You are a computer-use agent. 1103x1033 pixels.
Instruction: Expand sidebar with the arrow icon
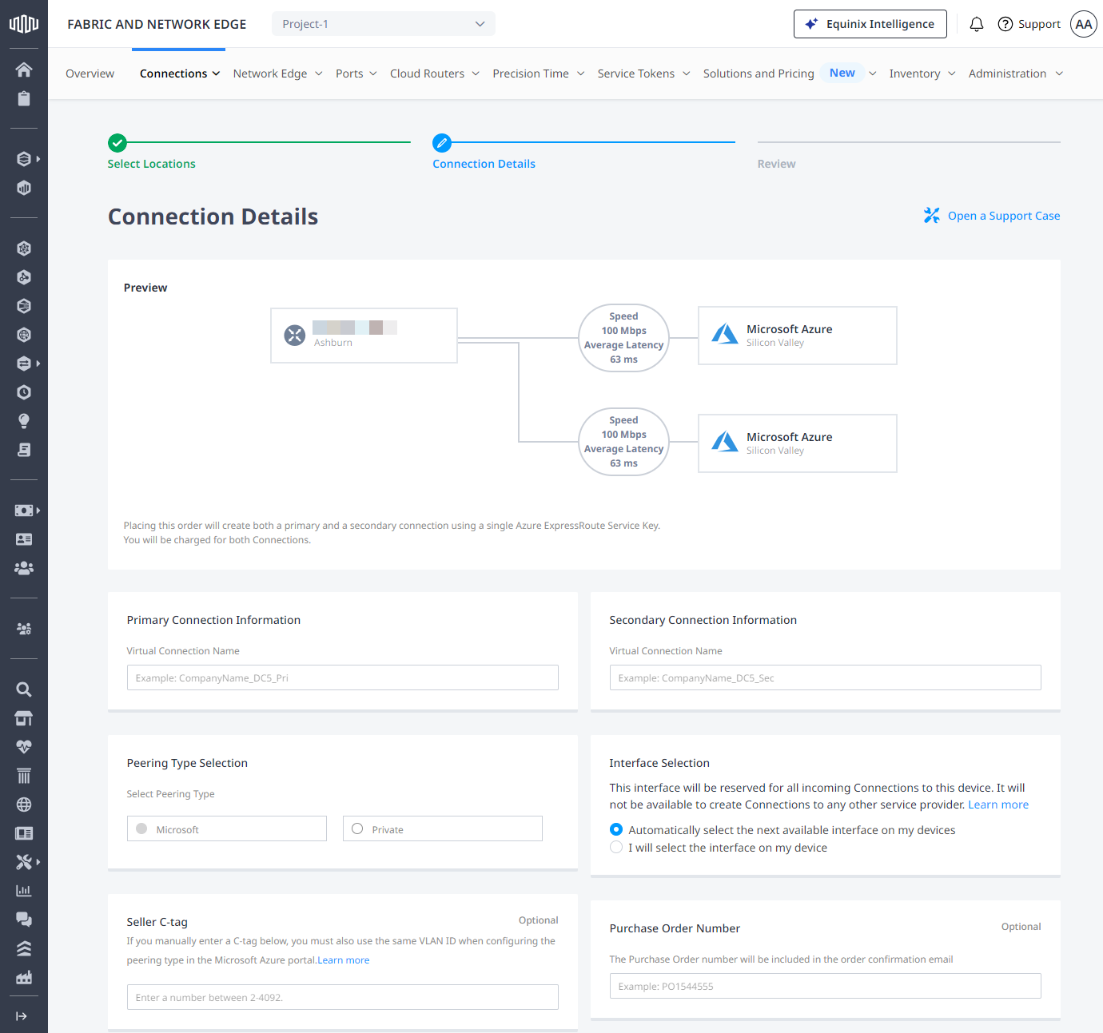[x=22, y=1016]
